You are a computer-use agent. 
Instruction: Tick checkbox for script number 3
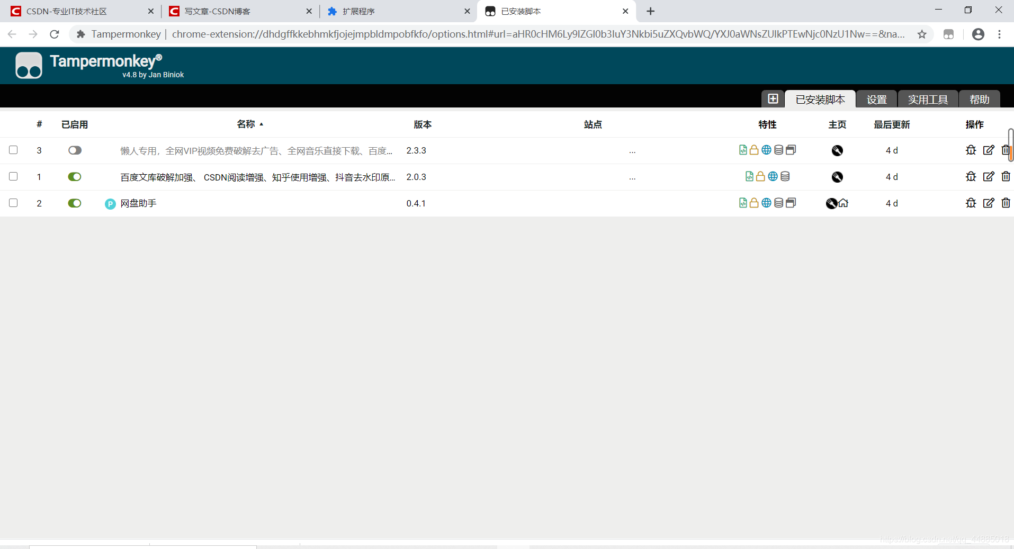(13, 150)
